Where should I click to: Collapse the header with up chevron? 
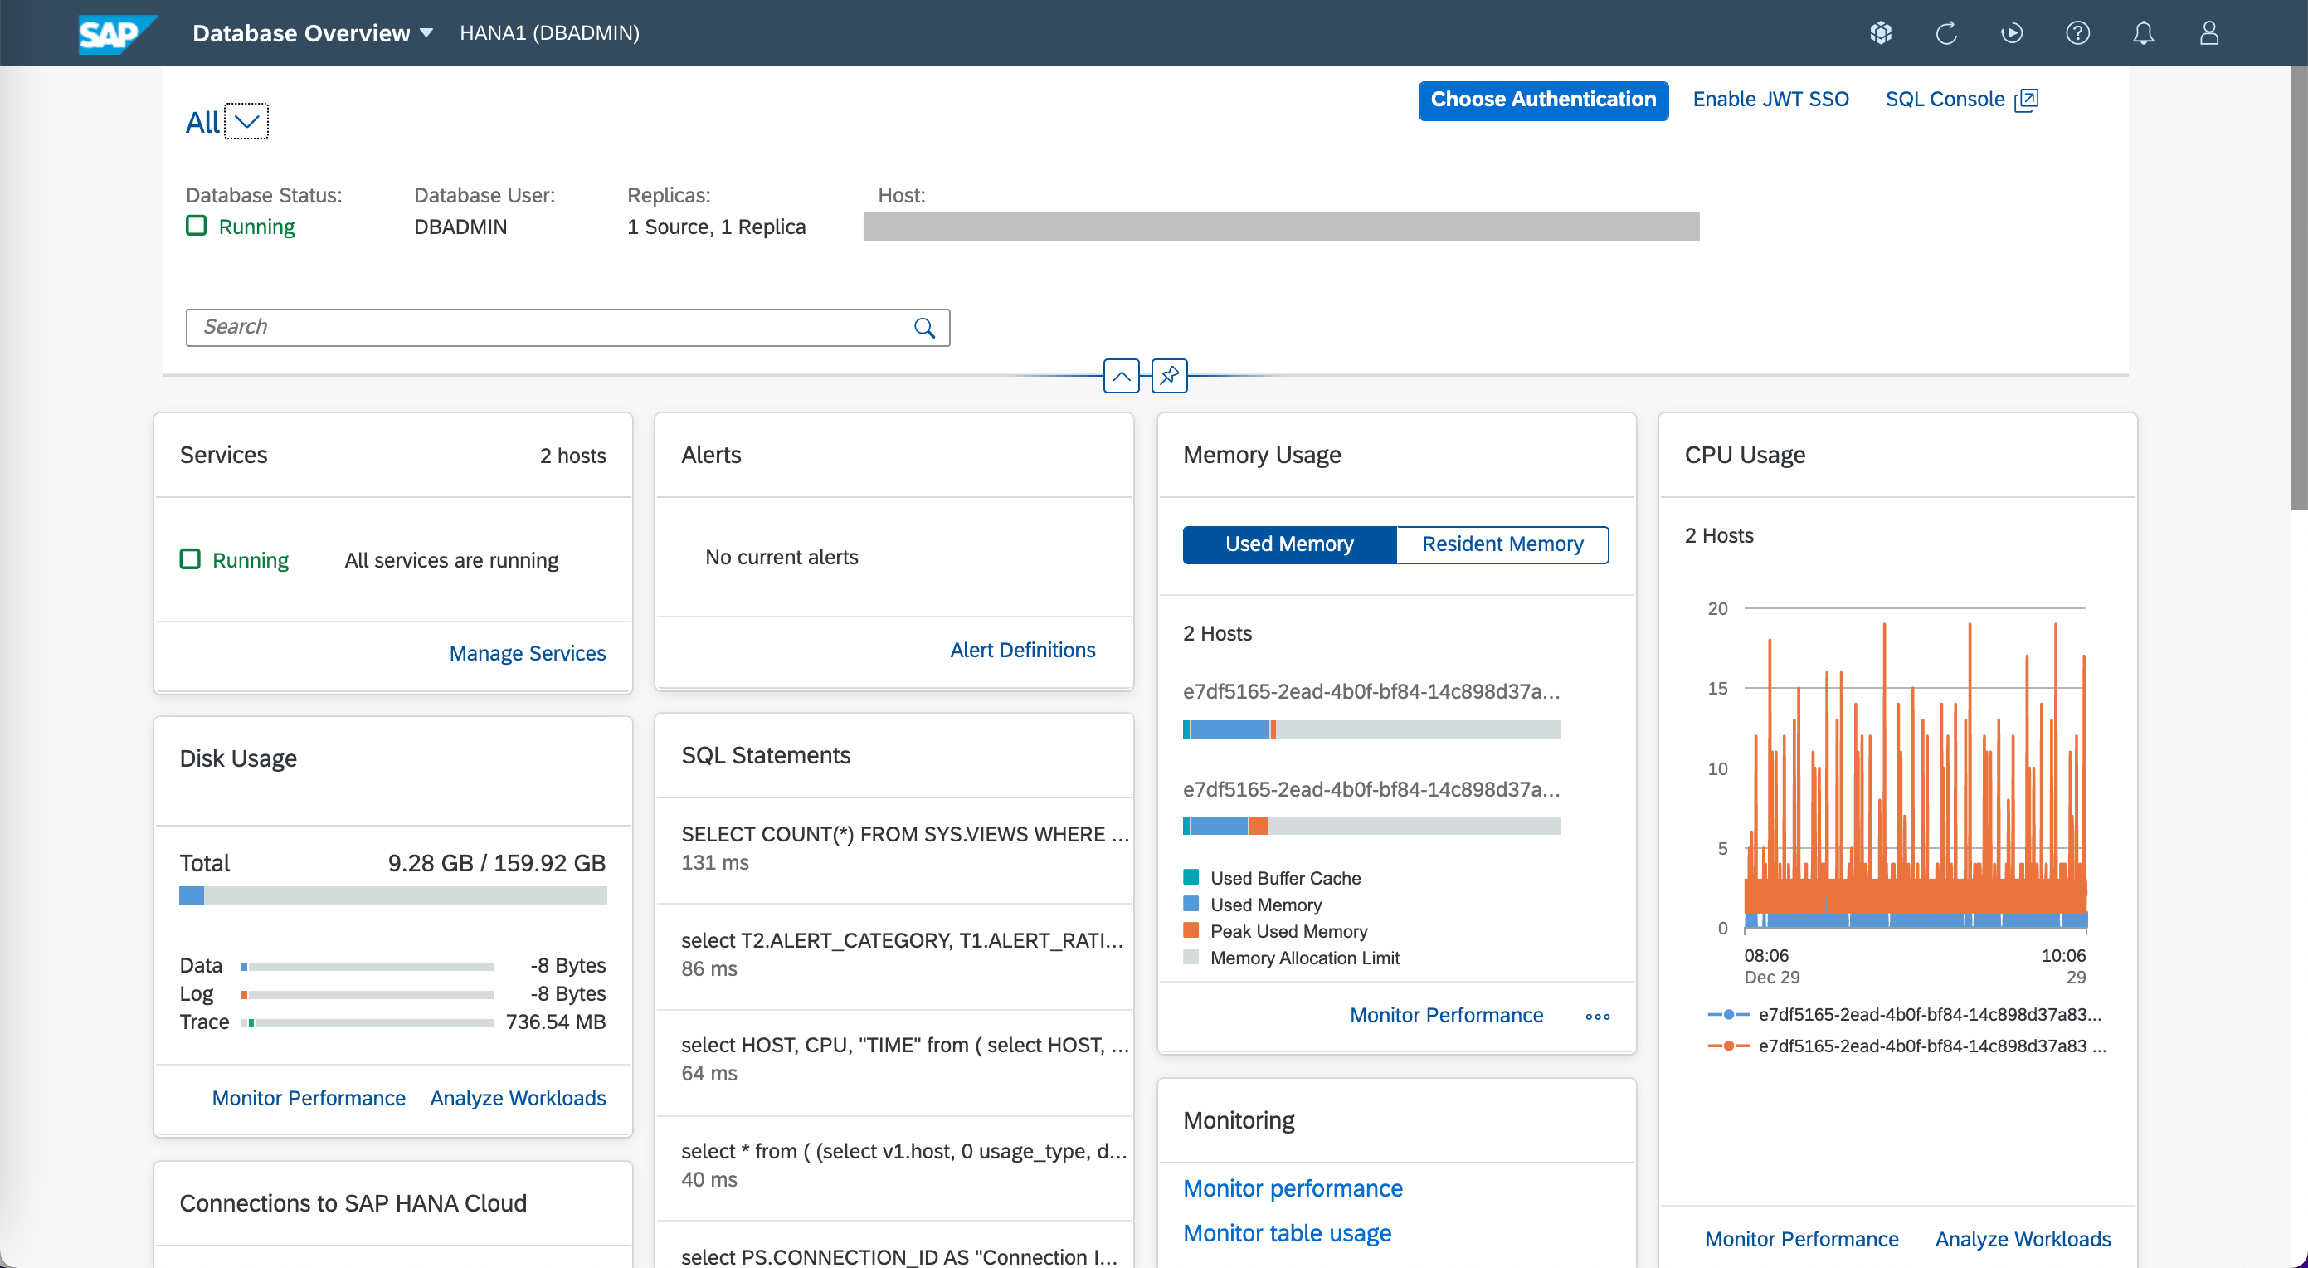1121,377
